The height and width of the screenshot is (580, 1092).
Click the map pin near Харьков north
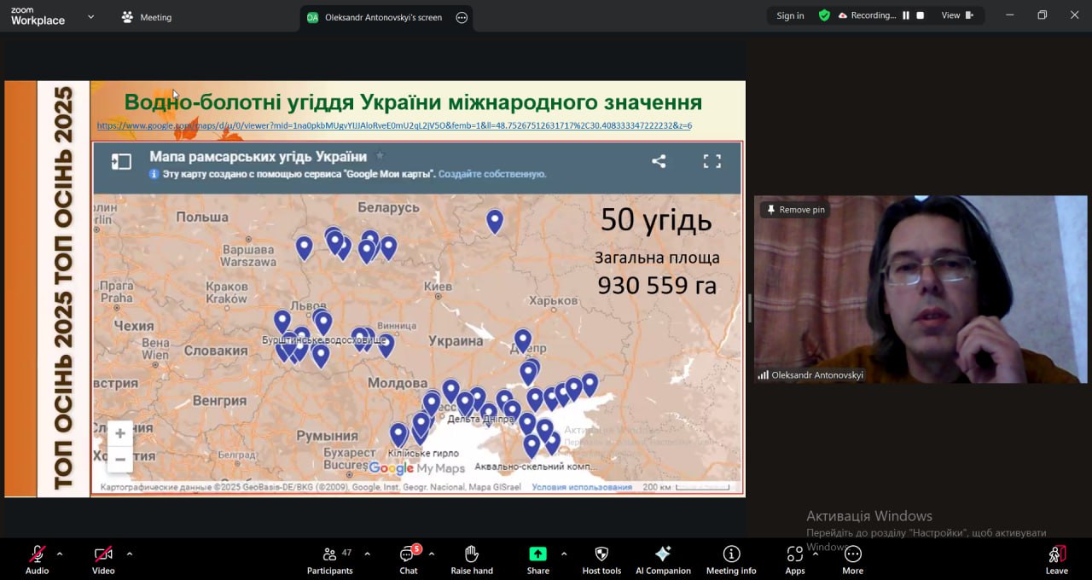point(495,221)
